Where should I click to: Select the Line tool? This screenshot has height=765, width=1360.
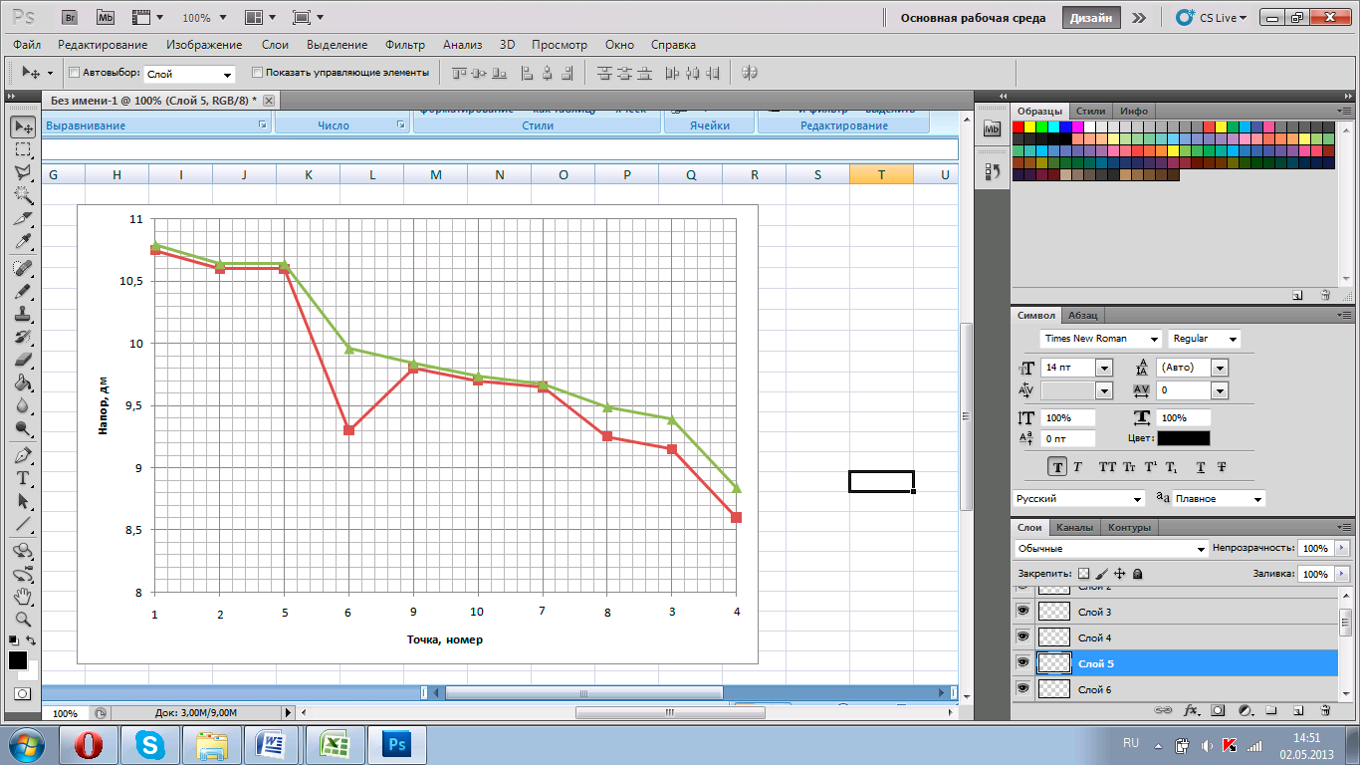[x=23, y=524]
